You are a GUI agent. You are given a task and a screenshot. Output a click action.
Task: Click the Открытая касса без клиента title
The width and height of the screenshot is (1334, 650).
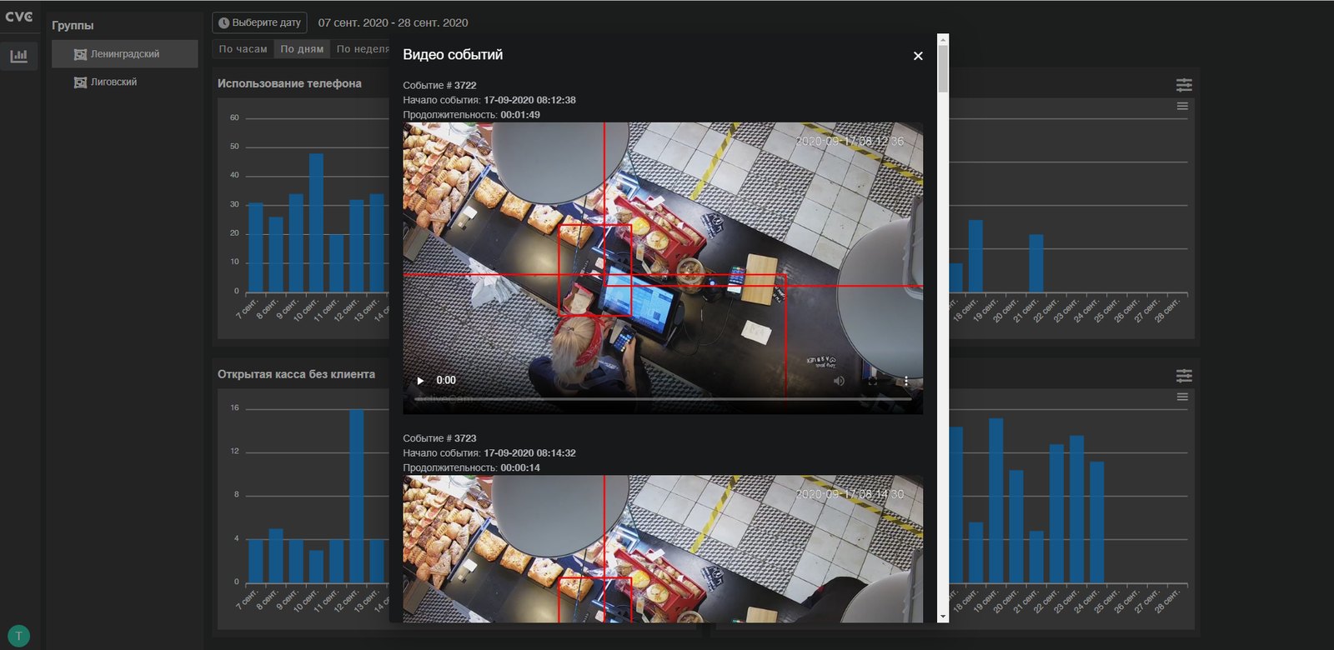click(x=296, y=374)
